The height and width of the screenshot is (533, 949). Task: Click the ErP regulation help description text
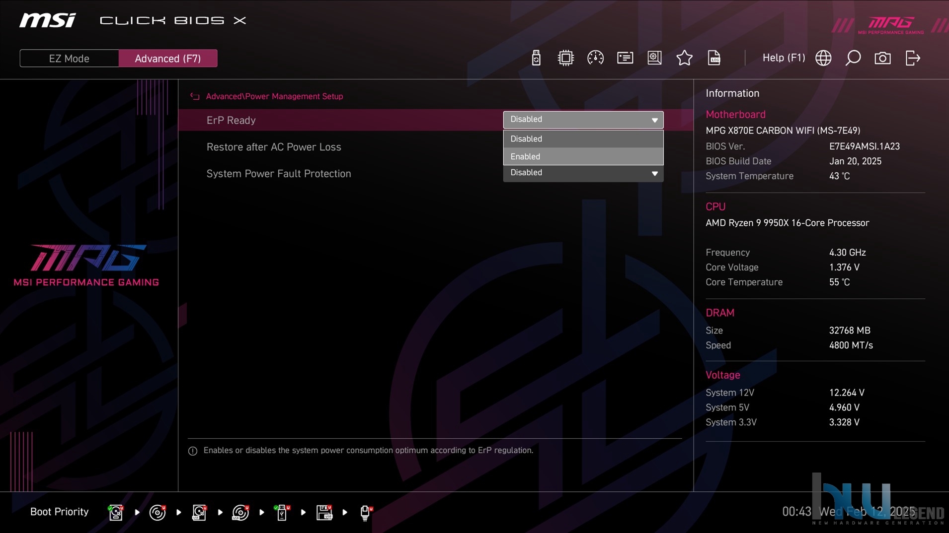click(x=368, y=450)
